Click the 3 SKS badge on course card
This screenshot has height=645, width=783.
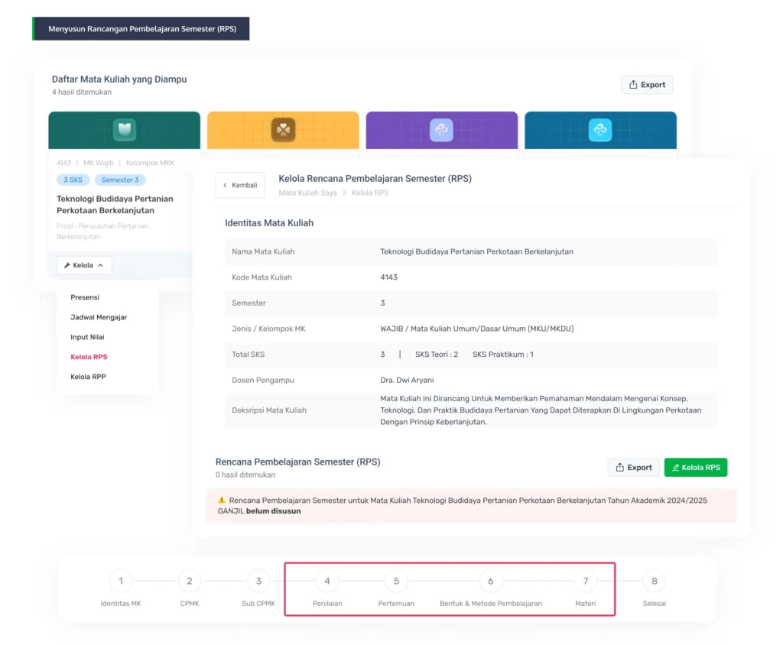(73, 180)
